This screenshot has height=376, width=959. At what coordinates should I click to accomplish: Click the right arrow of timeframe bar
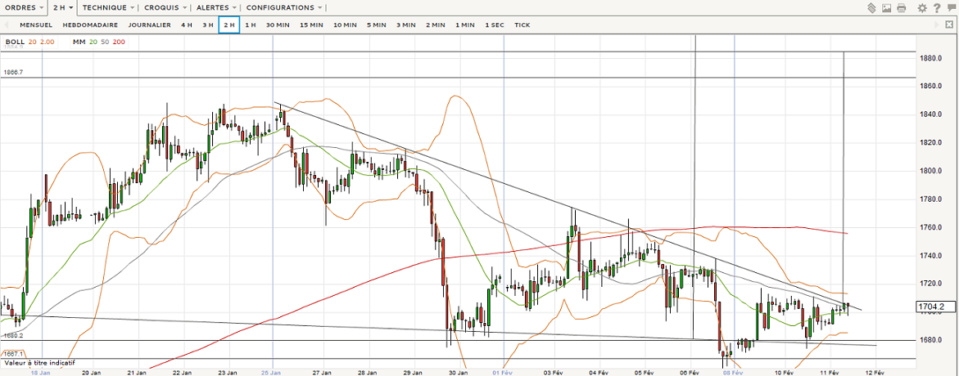click(x=936, y=25)
